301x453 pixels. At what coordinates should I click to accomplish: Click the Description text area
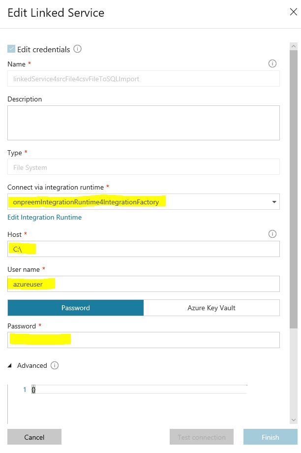click(144, 123)
